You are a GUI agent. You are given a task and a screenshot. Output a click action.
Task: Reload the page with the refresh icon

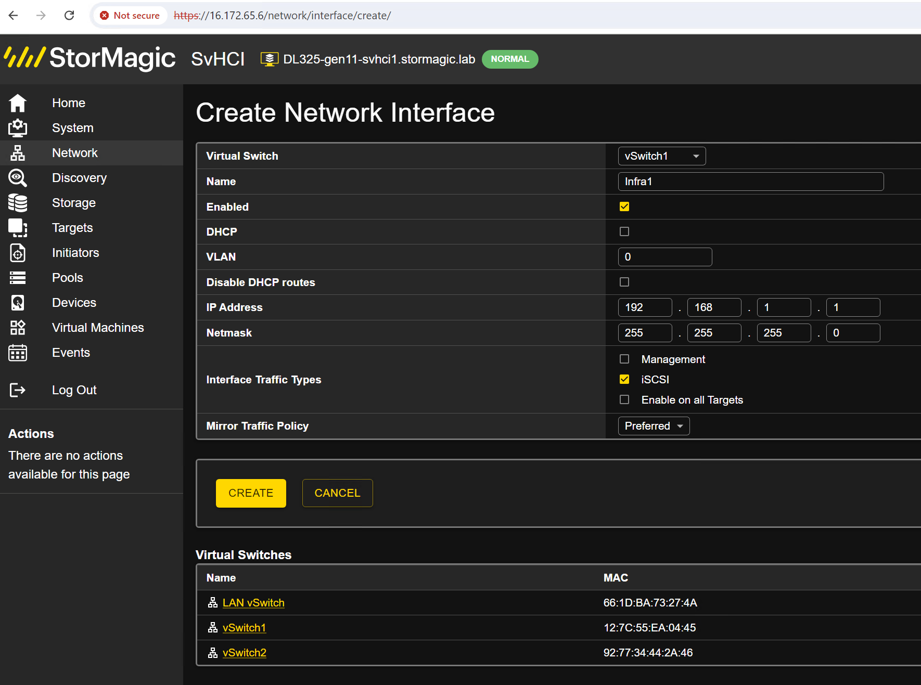coord(69,16)
